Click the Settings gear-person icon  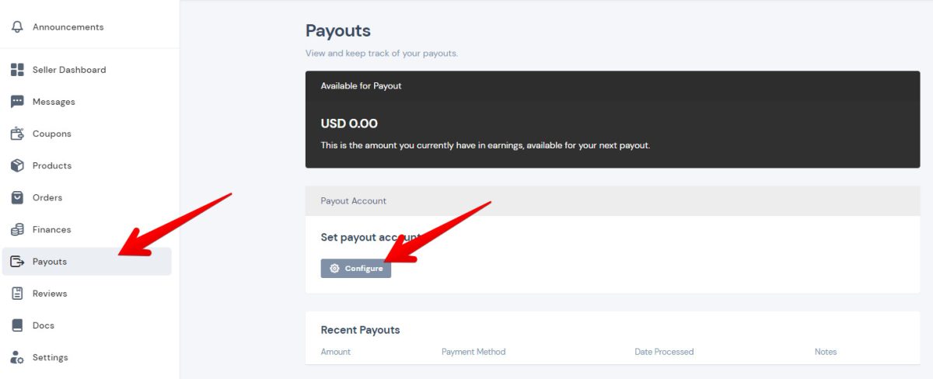click(x=17, y=357)
